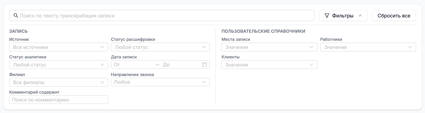Image resolution: width=425 pixels, height=113 pixels.
Task: Open the Филиал dropdown
Action: click(59, 82)
